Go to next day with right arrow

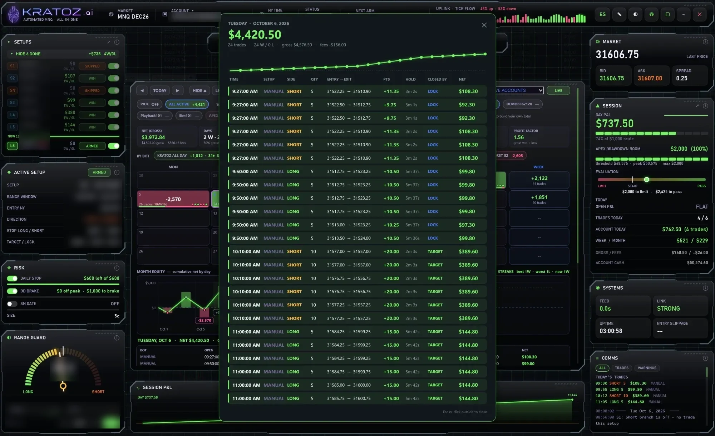177,91
